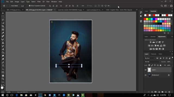Toggle lock image pixels brush icon

pos(152,65)
